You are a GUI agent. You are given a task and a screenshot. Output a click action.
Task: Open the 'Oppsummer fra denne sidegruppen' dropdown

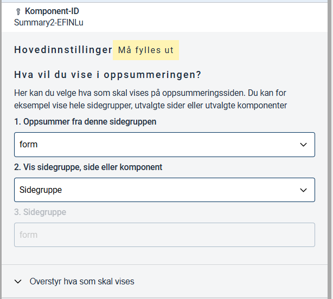pos(164,145)
